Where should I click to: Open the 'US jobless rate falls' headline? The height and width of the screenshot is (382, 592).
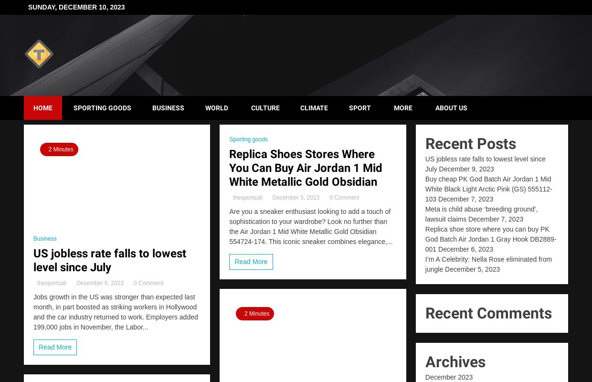110,260
